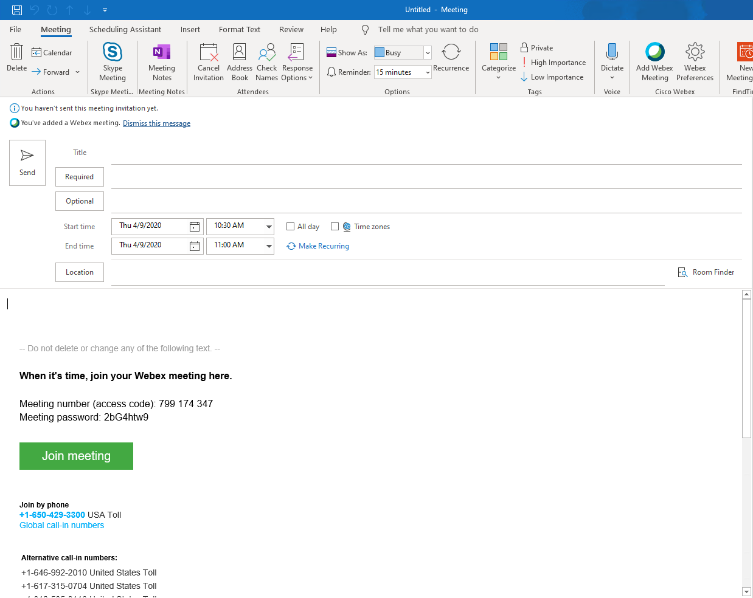Expand the Dictate options chevron
Screen dimensions: 753x598
click(x=612, y=78)
